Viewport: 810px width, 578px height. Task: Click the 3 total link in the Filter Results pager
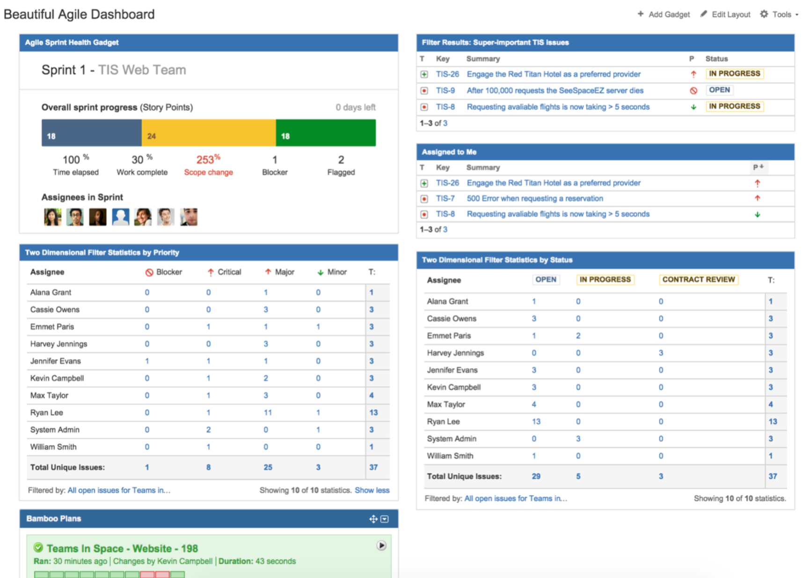[445, 123]
